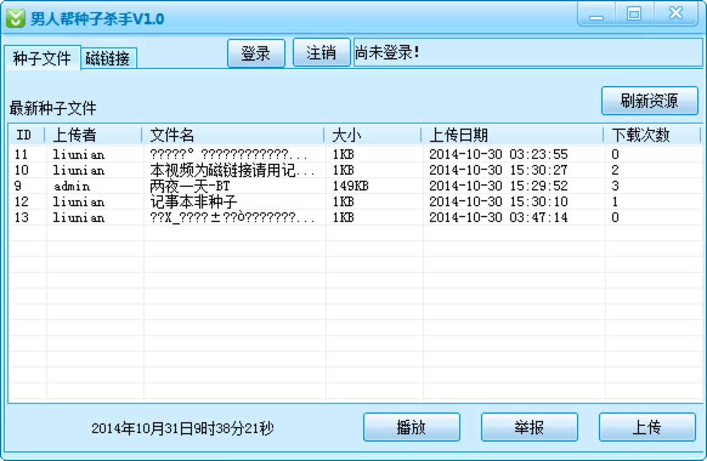
Task: Click download count 2 in row 10
Action: pos(615,170)
